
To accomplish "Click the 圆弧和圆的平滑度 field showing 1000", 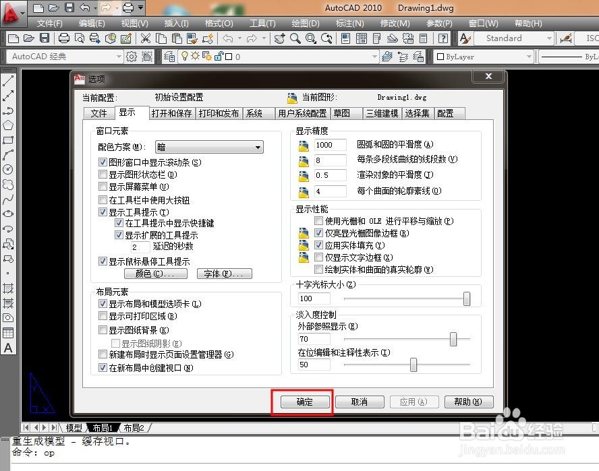I will [x=330, y=145].
